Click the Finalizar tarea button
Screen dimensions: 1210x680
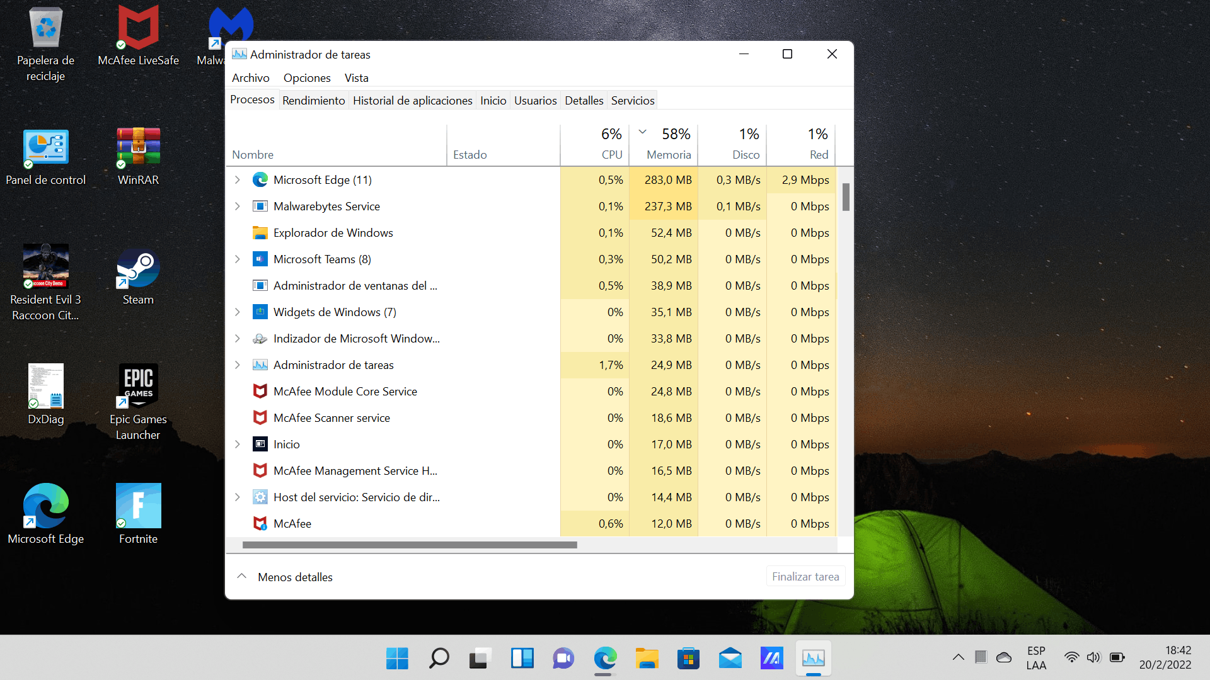click(805, 576)
